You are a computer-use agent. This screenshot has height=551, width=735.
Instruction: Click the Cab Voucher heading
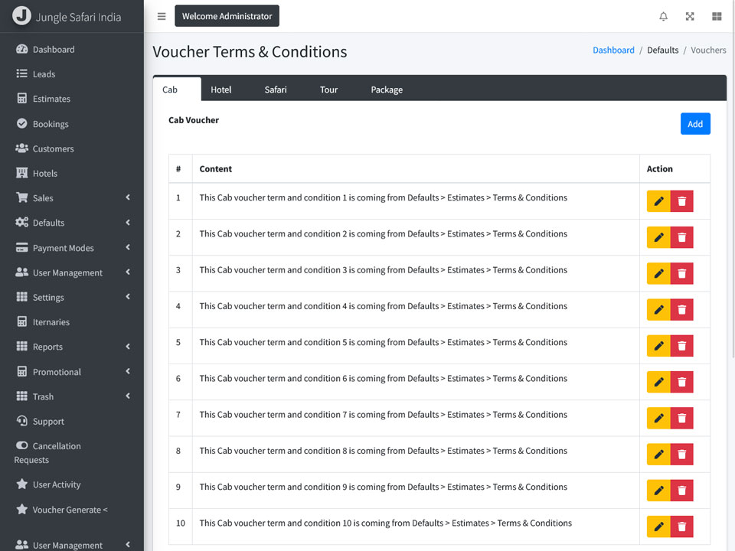194,120
